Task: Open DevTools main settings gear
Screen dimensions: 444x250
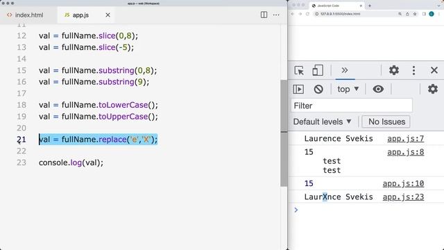Action: (x=393, y=70)
